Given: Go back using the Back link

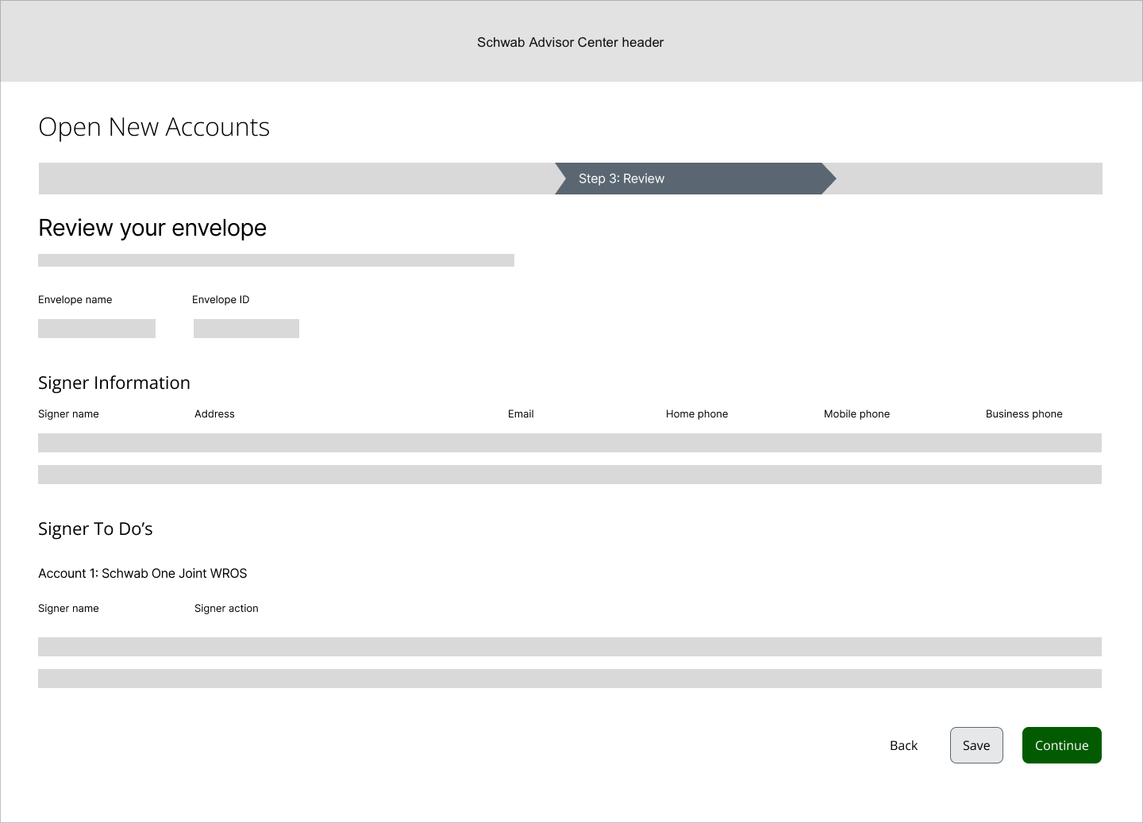Looking at the screenshot, I should click(x=903, y=745).
